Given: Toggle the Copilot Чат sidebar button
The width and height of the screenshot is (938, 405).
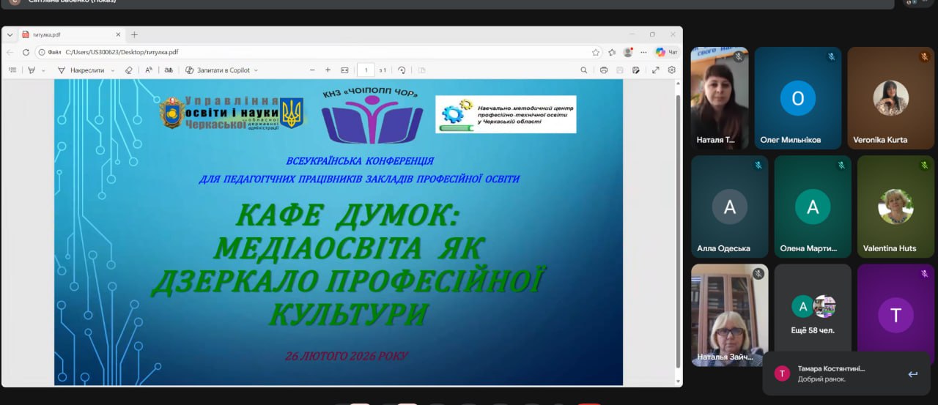Looking at the screenshot, I should pyautogui.click(x=665, y=52).
